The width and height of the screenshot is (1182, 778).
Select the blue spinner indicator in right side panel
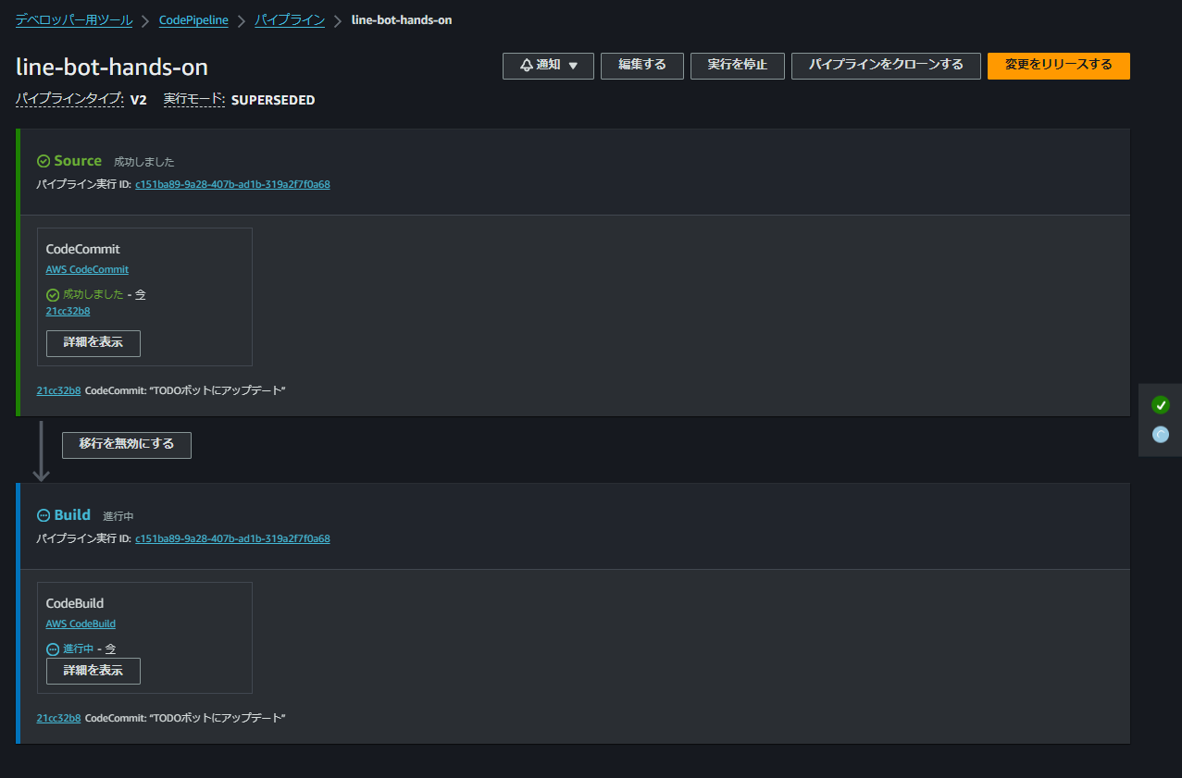click(x=1160, y=434)
